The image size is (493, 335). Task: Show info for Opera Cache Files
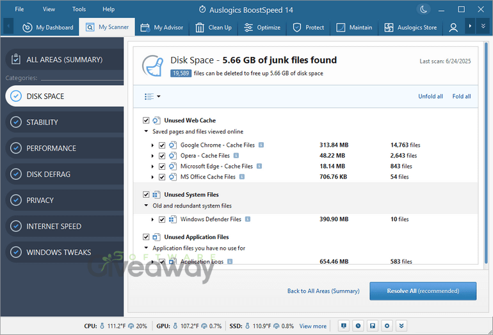236,156
